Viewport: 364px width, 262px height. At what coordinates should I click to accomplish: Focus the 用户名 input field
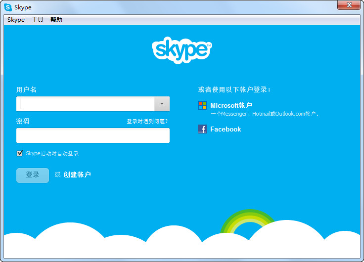pyautogui.click(x=85, y=104)
